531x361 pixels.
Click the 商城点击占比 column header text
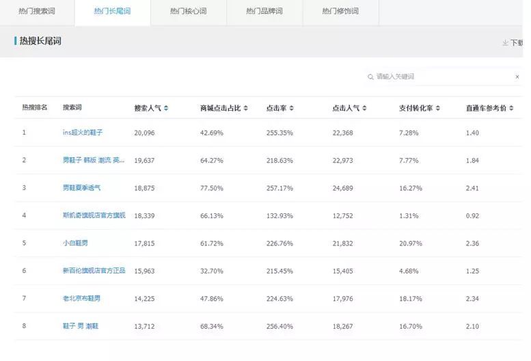(221, 108)
